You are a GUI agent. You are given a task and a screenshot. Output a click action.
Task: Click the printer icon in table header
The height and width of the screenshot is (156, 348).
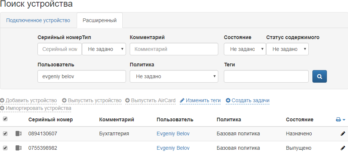tap(338, 119)
